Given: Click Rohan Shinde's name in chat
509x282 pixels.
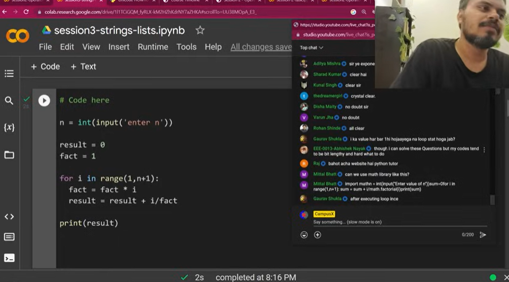Looking at the screenshot, I should click(327, 128).
